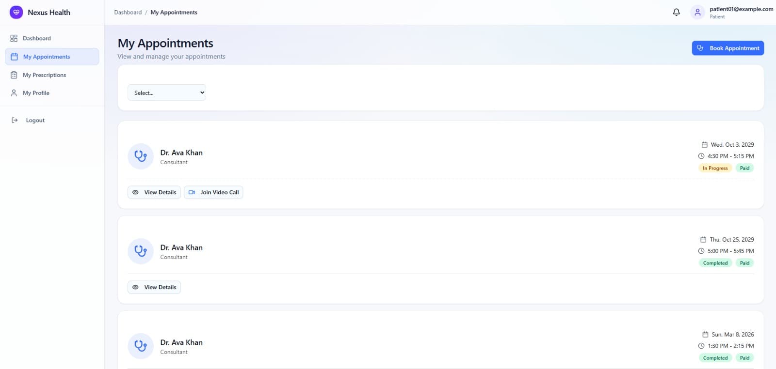776x369 pixels.
Task: Click the user avatar icon in header
Action: click(x=697, y=12)
